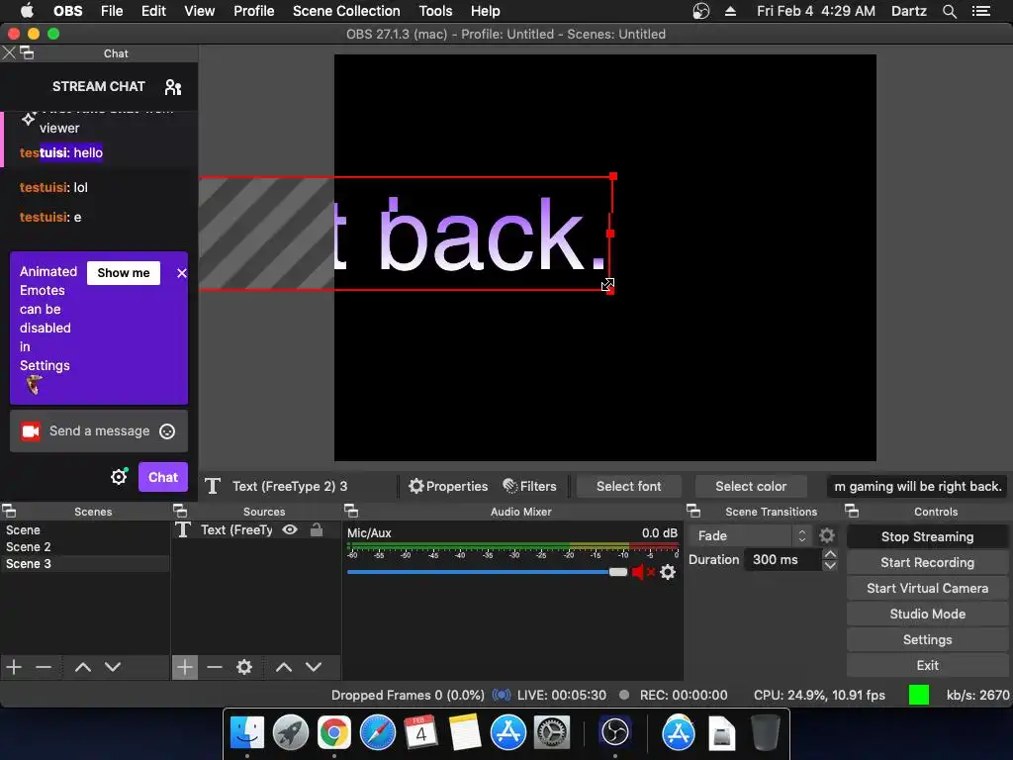Enable Studio Mode
Screen dimensions: 1013x760
(927, 614)
